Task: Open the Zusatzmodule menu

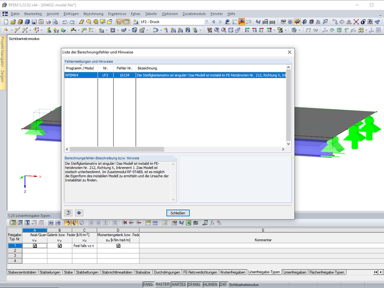Action: [194, 14]
